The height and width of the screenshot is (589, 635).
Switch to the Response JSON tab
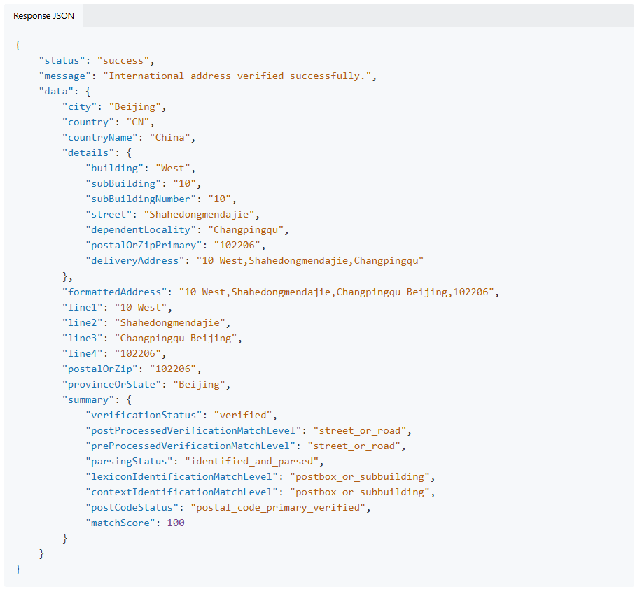point(43,16)
